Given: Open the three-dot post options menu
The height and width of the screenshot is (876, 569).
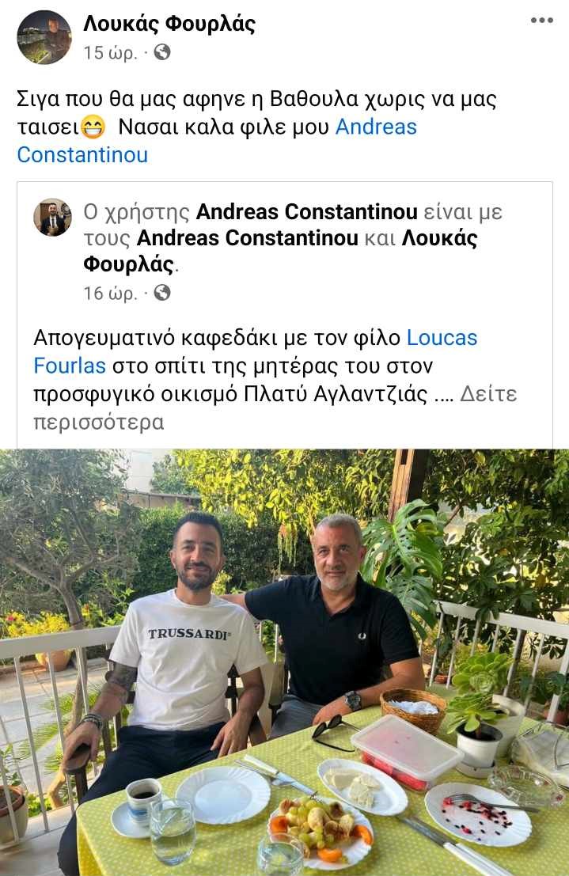Looking at the screenshot, I should click(x=541, y=21).
